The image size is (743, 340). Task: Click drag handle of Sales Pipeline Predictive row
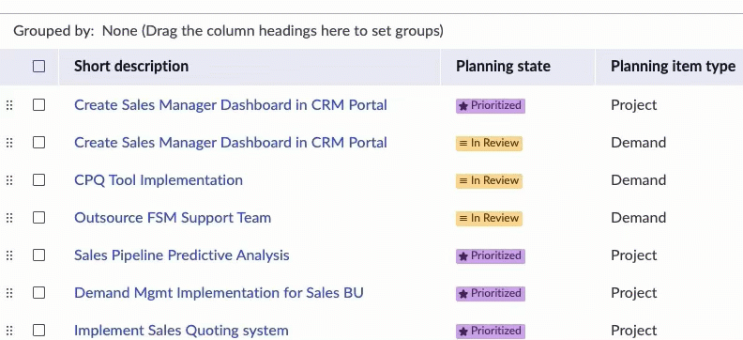(x=9, y=255)
